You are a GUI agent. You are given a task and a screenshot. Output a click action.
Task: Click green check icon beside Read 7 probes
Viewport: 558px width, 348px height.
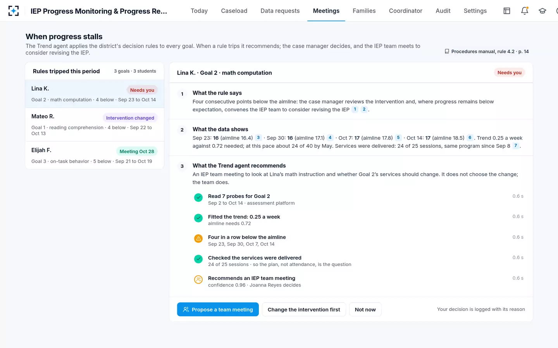pos(198,198)
